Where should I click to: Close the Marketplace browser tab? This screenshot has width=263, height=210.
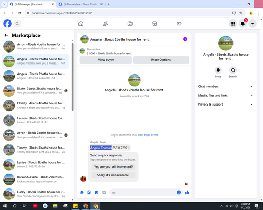tap(102, 4)
